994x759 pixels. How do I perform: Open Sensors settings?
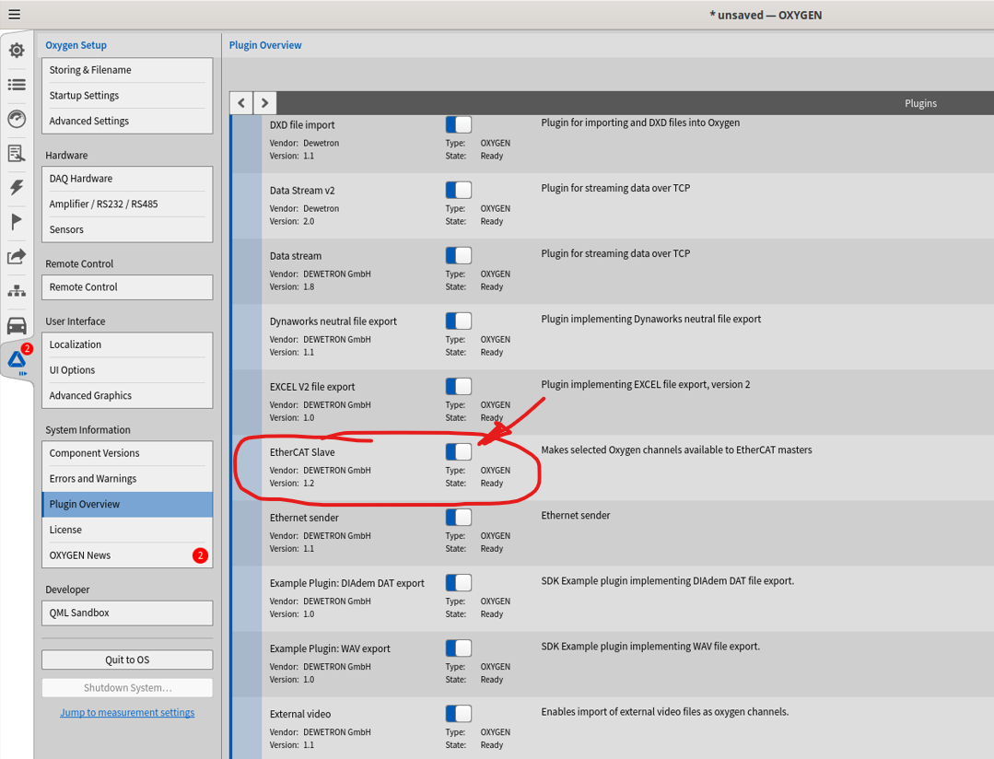[127, 229]
